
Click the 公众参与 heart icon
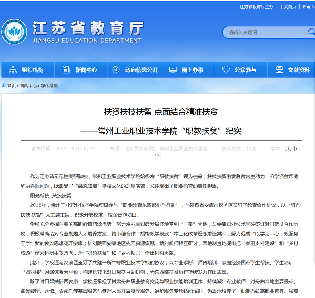226,70
